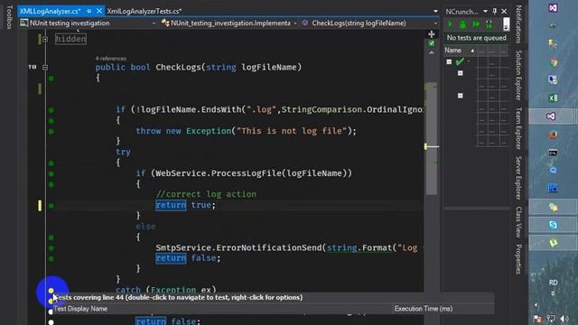Collapse second child node in NCrunch tree
Viewport: 578px width, 325px height.
pos(460,96)
